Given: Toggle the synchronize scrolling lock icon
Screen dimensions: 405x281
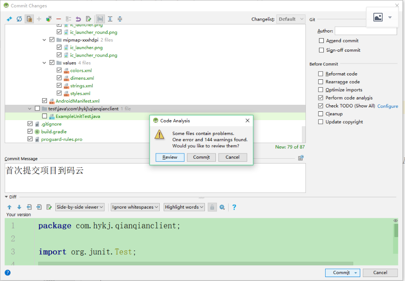Looking at the screenshot, I should pos(212,207).
